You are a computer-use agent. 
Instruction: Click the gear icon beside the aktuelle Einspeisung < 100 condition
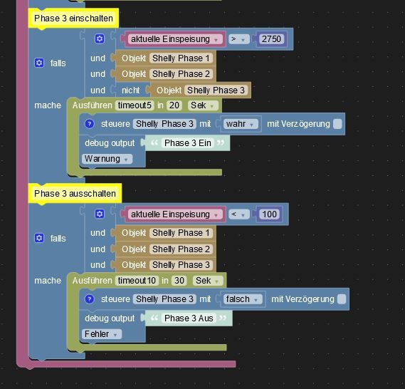tap(100, 214)
